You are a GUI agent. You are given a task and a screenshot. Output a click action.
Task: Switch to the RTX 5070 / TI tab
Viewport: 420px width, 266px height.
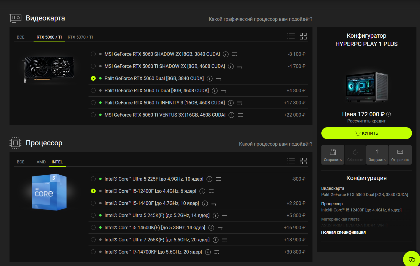pos(80,37)
